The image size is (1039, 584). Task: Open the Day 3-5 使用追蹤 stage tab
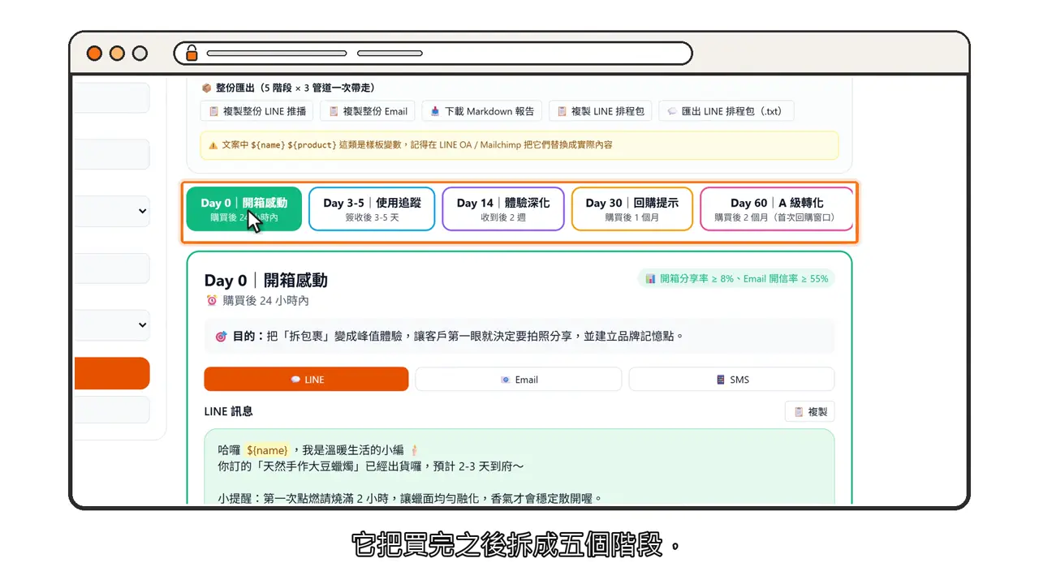[x=372, y=209]
